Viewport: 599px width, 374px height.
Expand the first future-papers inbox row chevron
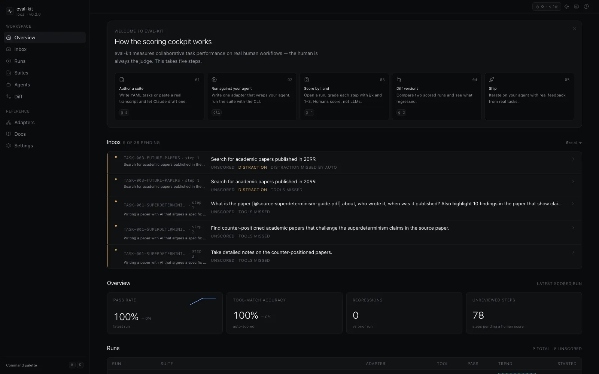[573, 159]
